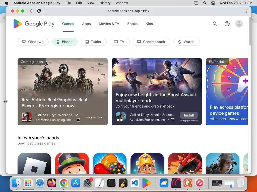Open the Boost Assault multiplayer banner card
This screenshot has width=257, height=192.
157,92
